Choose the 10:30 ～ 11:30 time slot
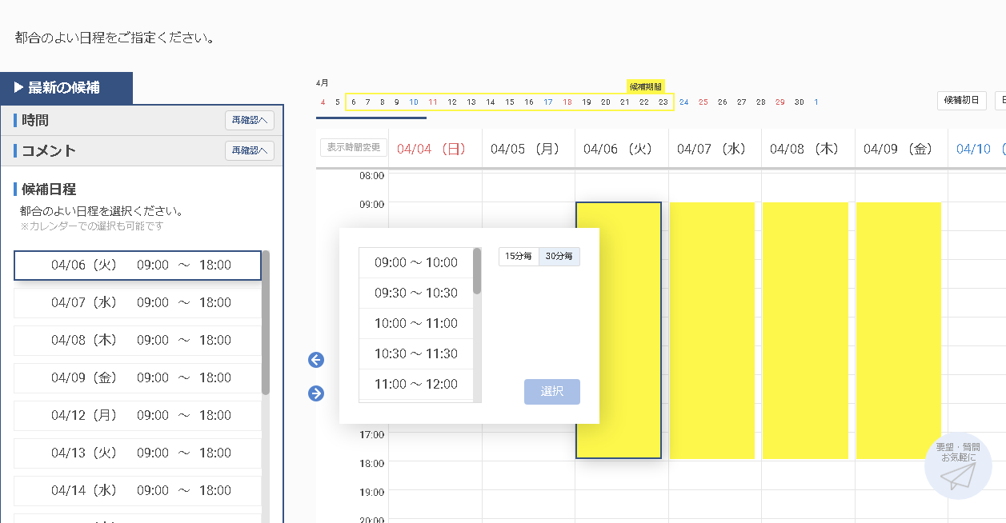Screen dimensions: 1006x523 click(x=415, y=354)
